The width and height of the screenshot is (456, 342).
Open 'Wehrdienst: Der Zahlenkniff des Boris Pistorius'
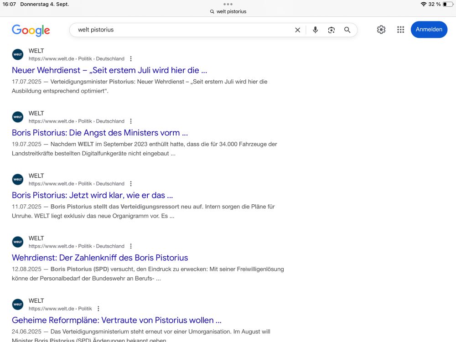click(100, 258)
